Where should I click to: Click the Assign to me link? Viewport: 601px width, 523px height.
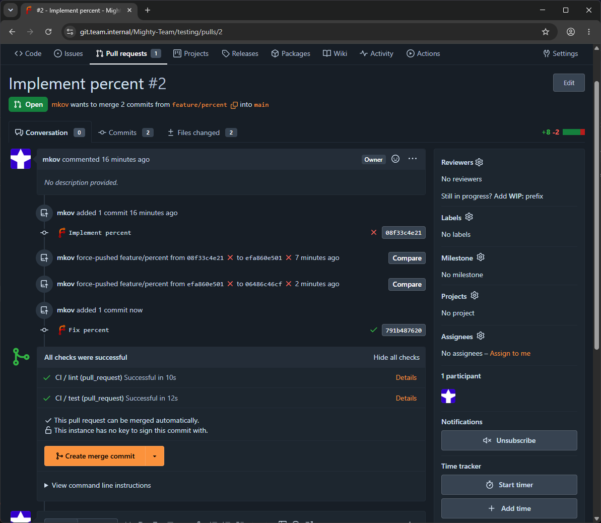(510, 353)
